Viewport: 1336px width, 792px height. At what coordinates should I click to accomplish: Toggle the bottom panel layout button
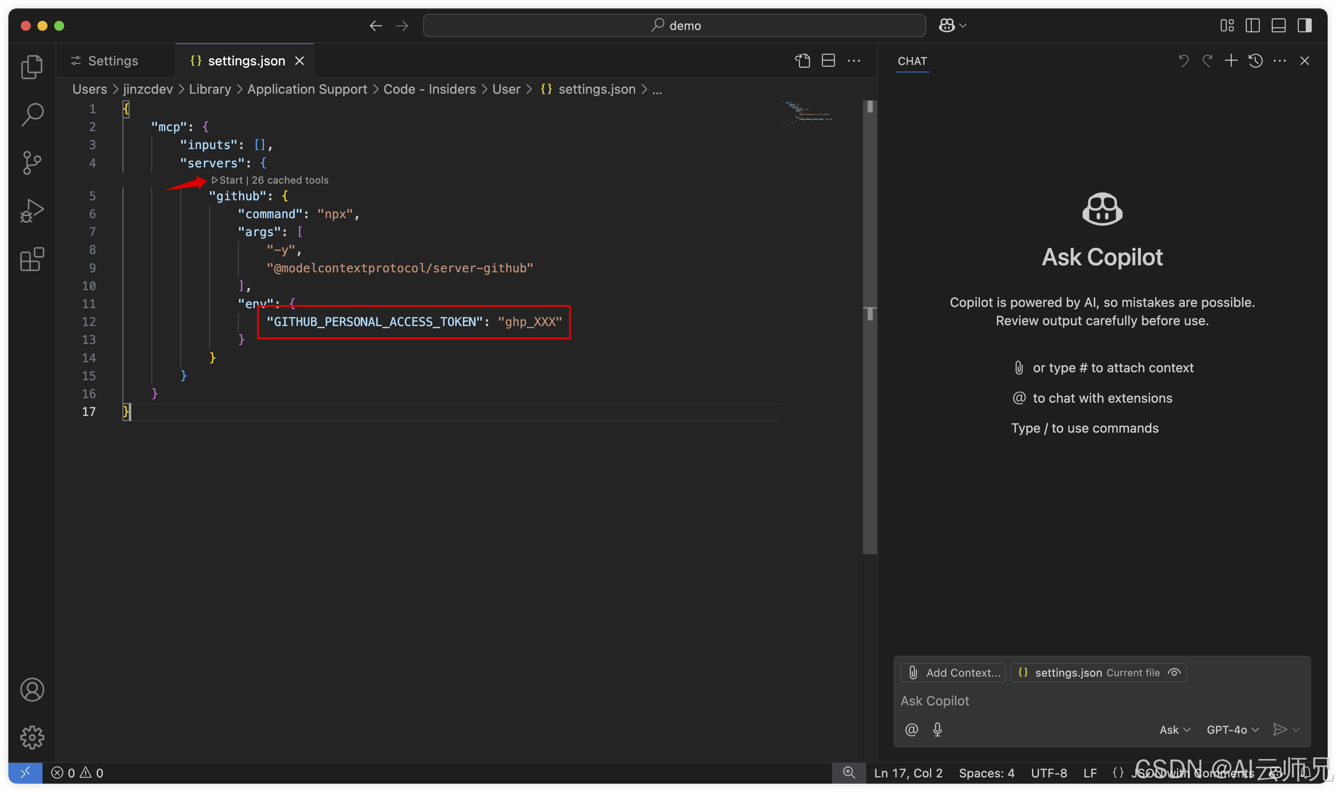[x=1279, y=26]
